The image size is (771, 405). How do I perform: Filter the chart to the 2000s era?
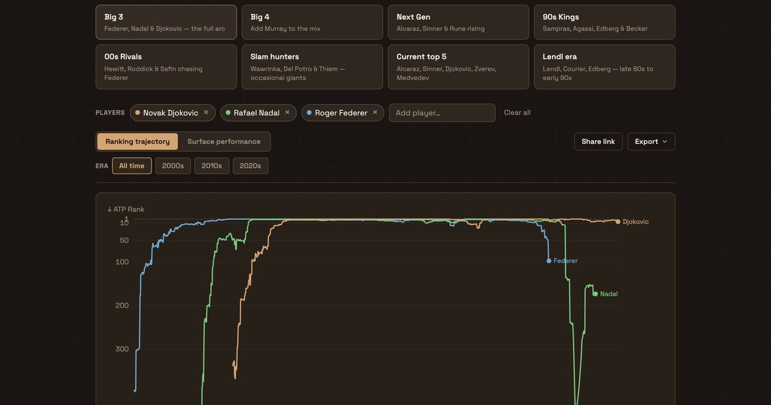[173, 166]
